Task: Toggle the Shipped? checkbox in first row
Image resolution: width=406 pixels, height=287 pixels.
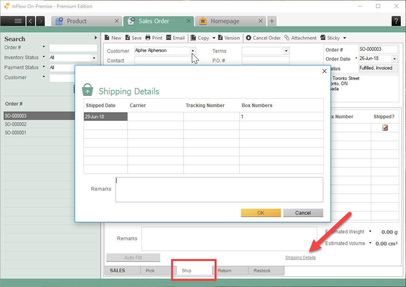Action: tap(385, 128)
